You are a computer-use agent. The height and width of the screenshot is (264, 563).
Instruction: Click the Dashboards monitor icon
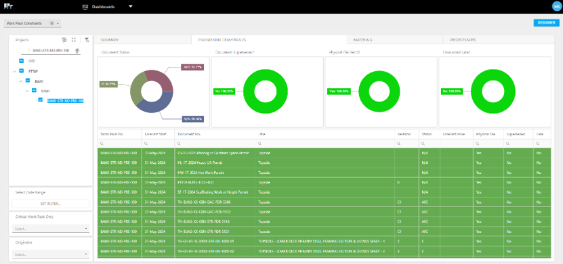(x=85, y=7)
